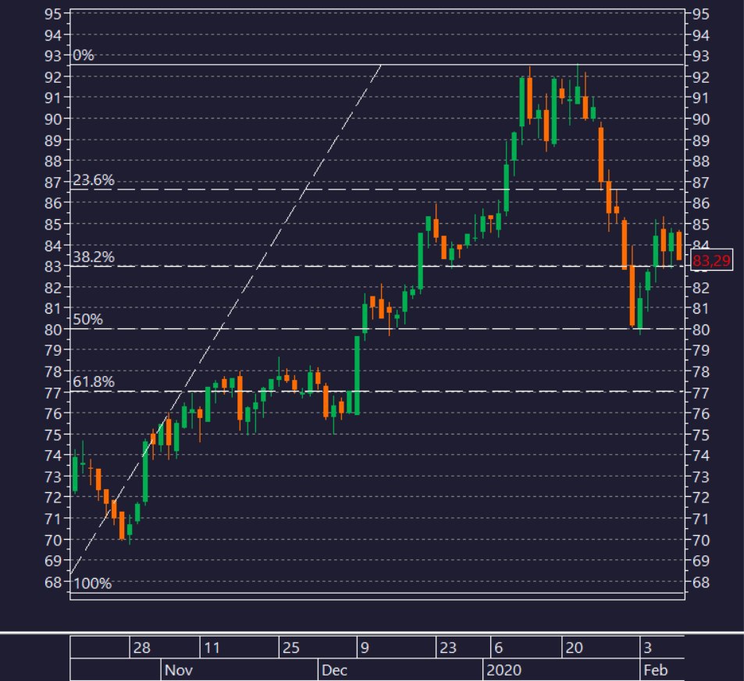Click the Dec month label on time axis
This screenshot has width=744, height=681.
click(x=334, y=670)
